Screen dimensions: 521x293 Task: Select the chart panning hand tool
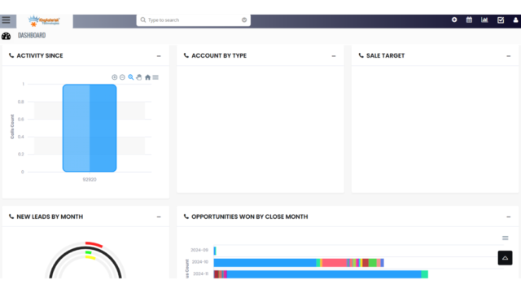[x=139, y=77]
